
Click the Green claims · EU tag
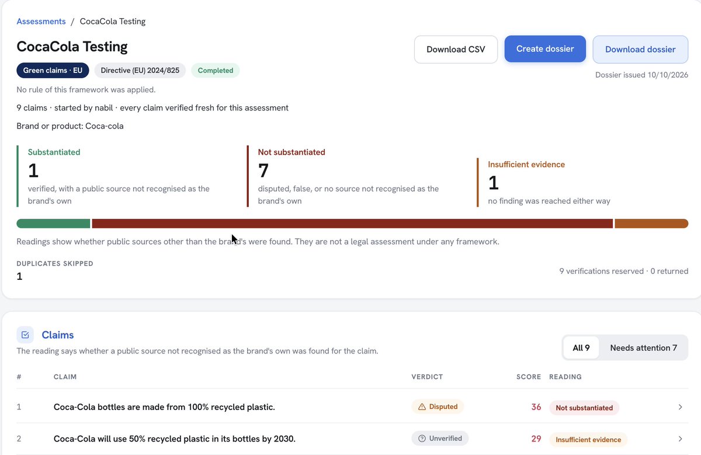[x=53, y=71]
